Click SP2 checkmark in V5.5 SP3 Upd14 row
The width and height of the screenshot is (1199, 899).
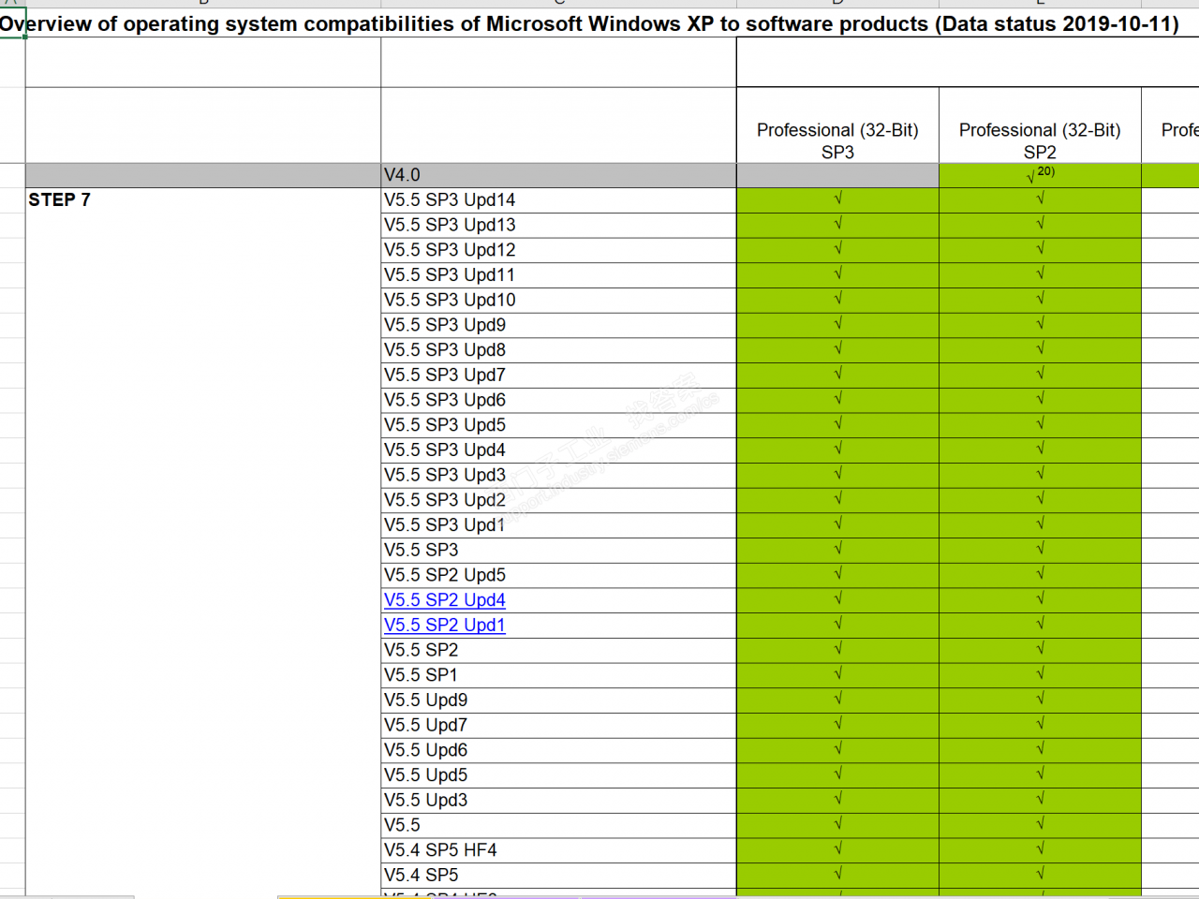pyautogui.click(x=1041, y=199)
